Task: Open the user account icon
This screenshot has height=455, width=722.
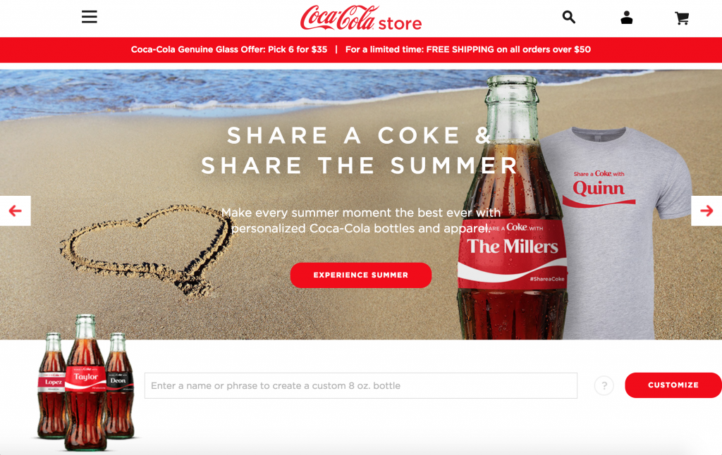Action: [626, 18]
